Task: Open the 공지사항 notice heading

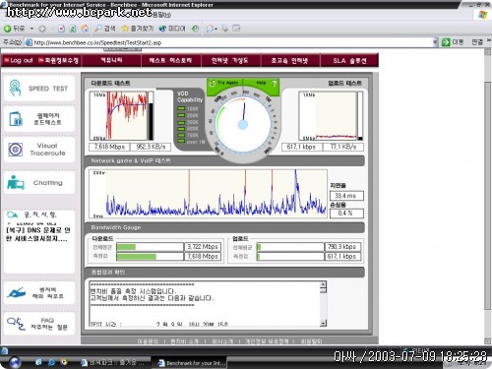Action: 32,215
